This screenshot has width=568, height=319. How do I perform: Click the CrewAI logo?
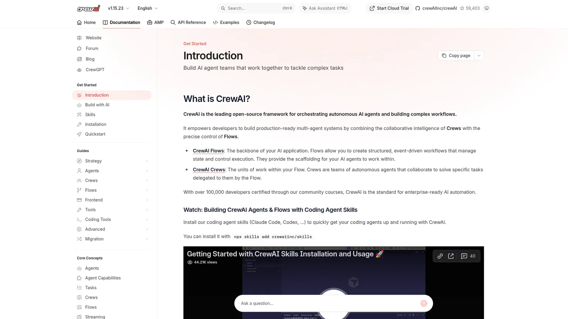[88, 8]
